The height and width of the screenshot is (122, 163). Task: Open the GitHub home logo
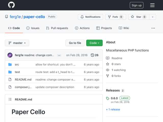coord(11,5)
